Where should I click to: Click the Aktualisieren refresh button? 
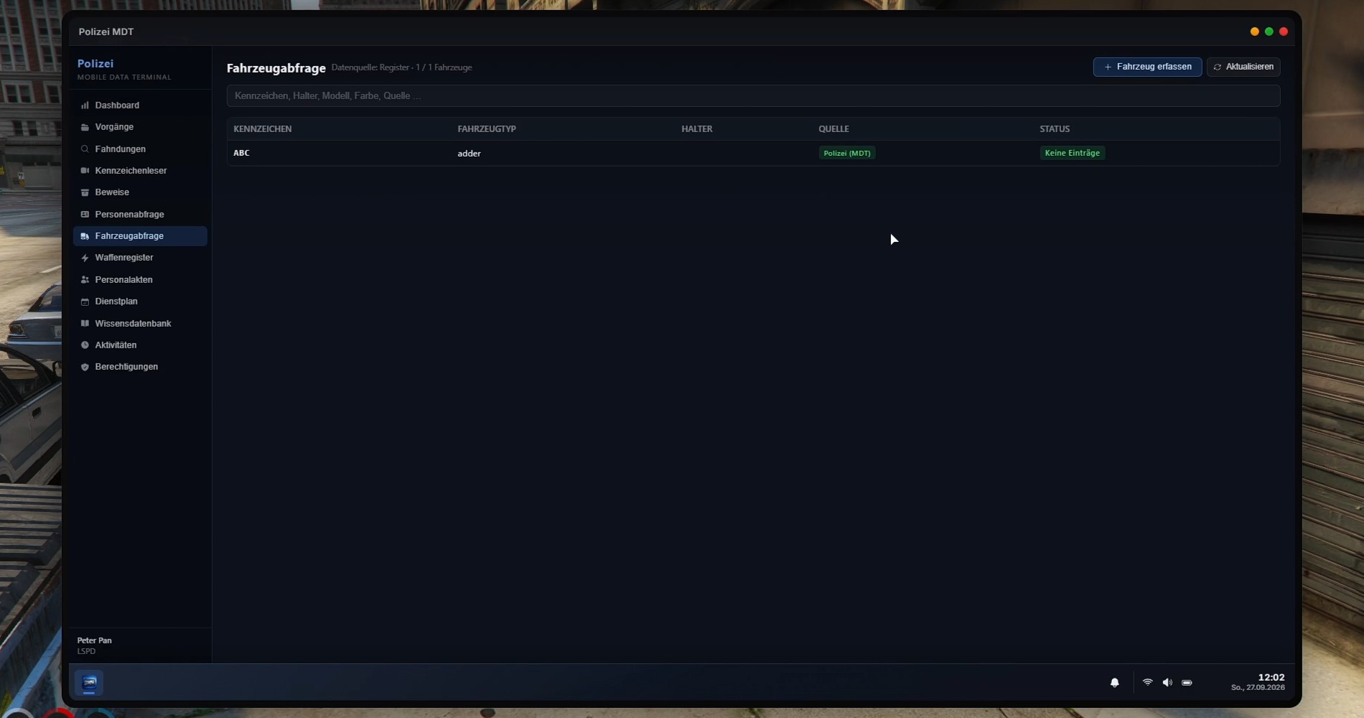[x=1243, y=67]
